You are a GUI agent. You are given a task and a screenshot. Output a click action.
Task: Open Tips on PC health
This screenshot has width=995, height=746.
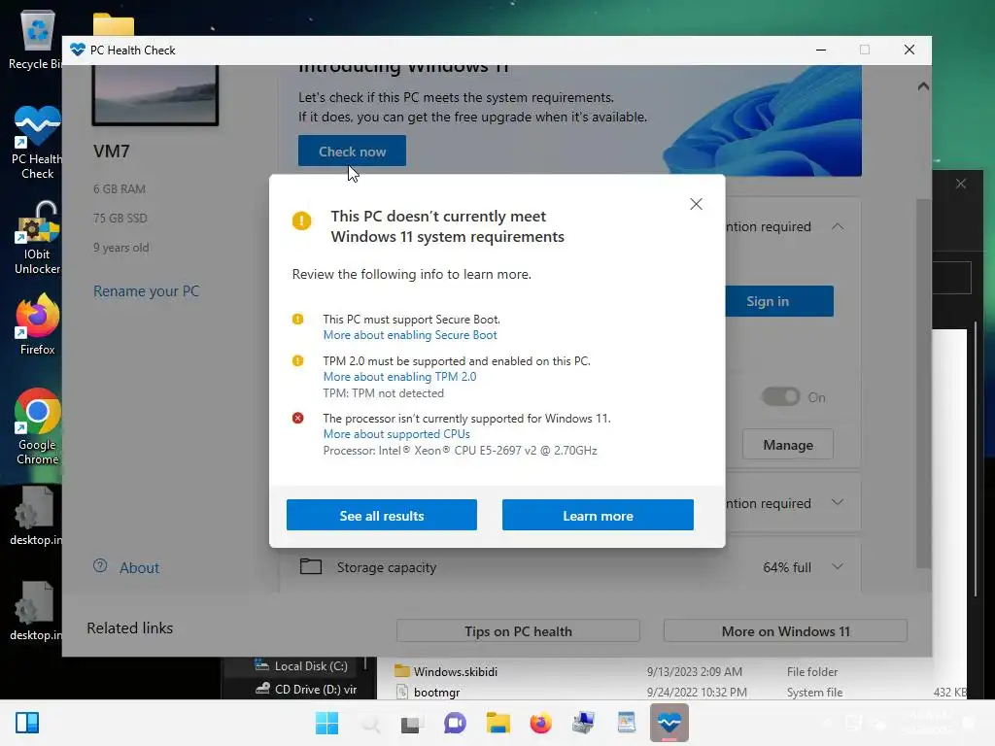click(x=518, y=631)
